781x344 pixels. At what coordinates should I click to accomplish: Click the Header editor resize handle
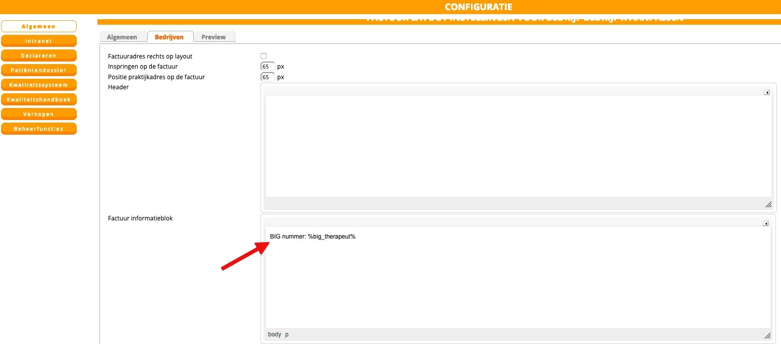(768, 204)
